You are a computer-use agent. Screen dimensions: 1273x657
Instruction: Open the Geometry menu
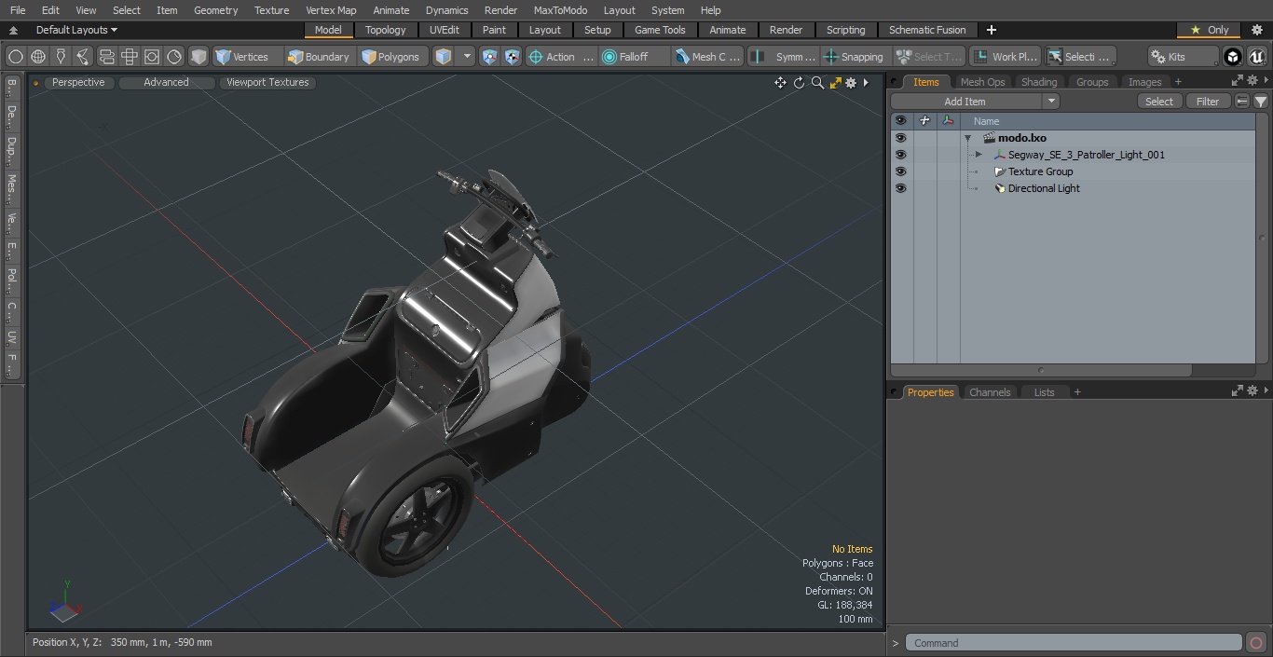tap(215, 10)
